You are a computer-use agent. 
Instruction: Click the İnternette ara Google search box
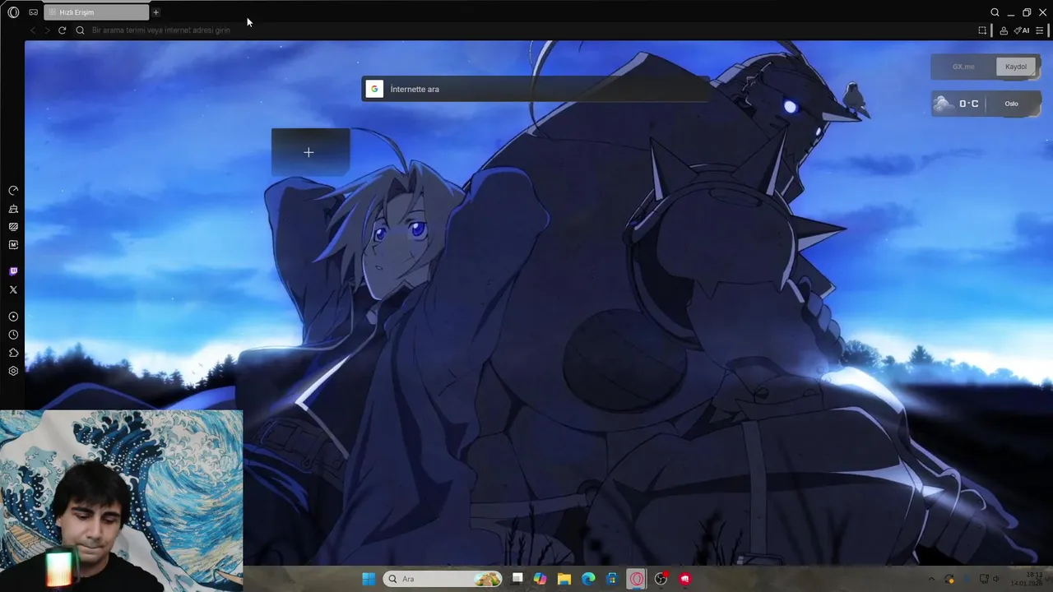(x=536, y=89)
